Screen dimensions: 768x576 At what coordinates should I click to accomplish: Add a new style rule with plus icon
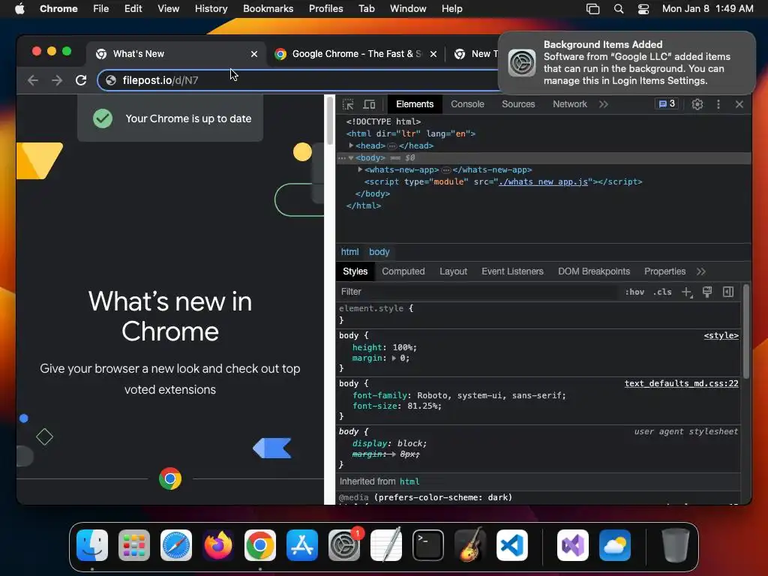[687, 292]
